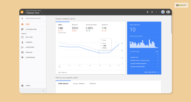The image size is (191, 102).
Task: Click the Google Analytics logo icon
Action: (22, 12)
